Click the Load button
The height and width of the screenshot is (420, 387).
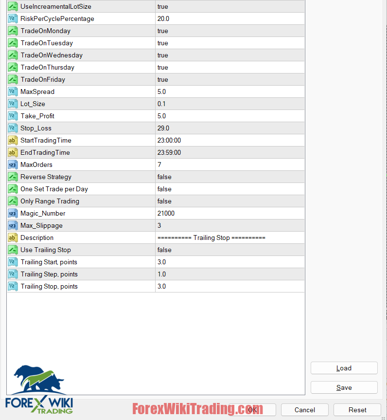tap(344, 368)
